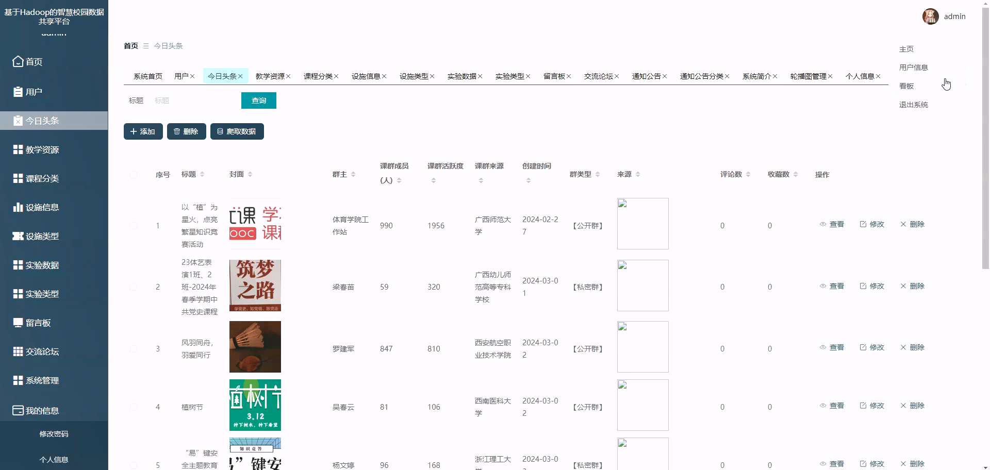Sort the table by 封面 column

[250, 174]
